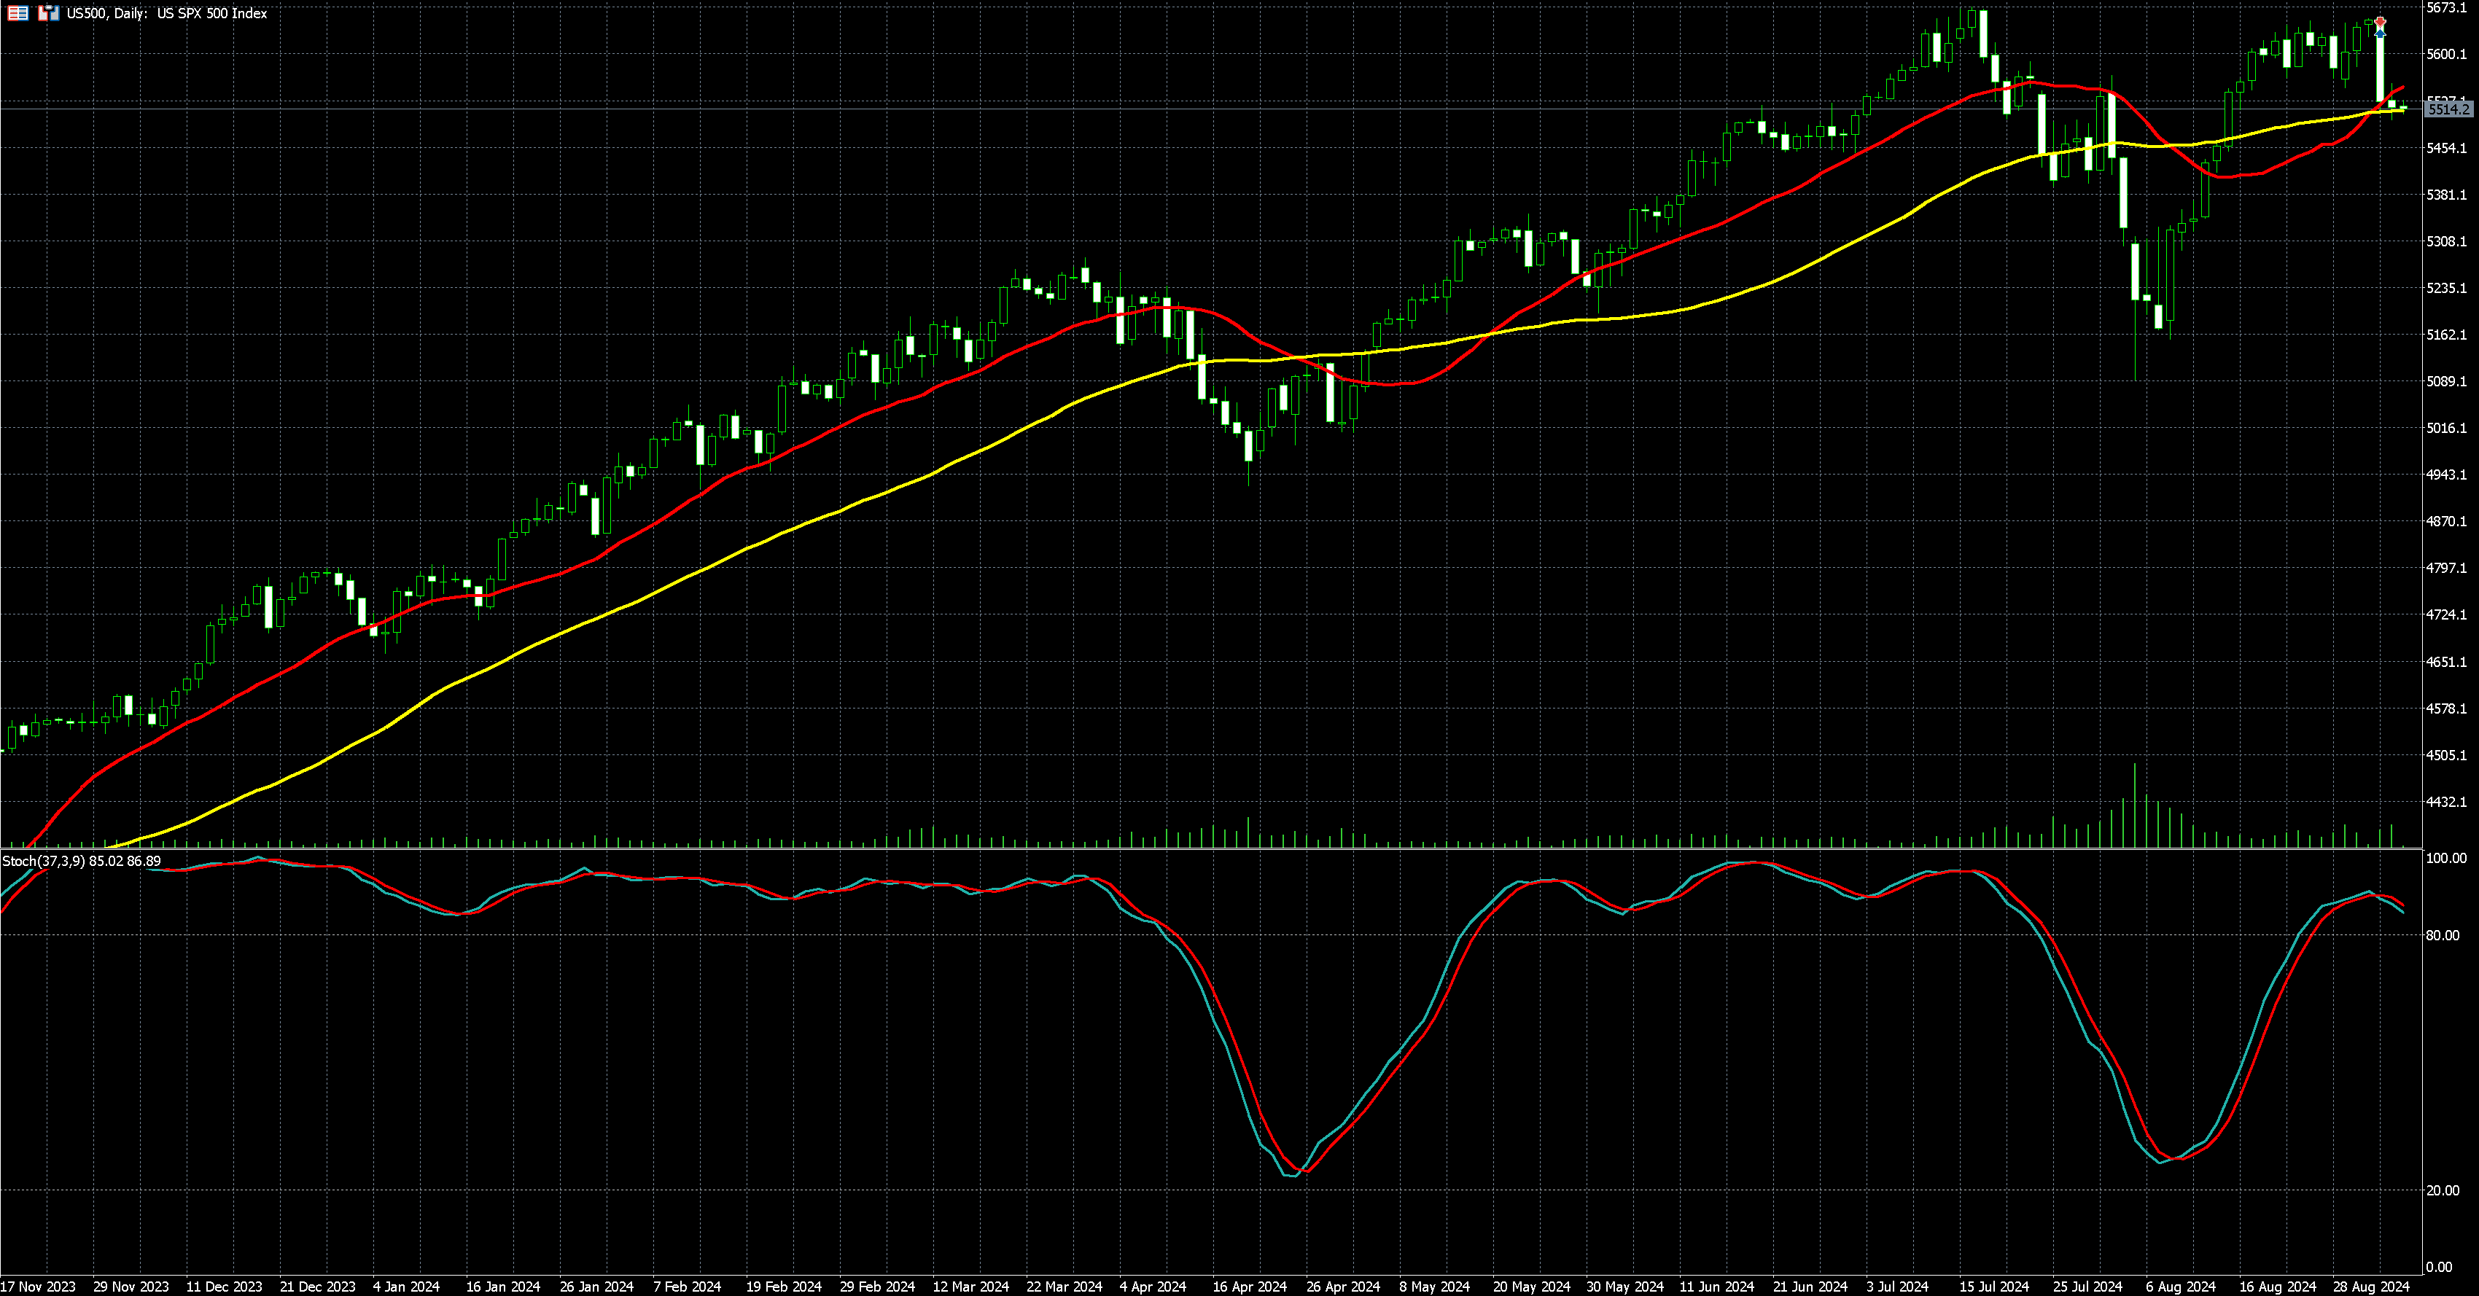Image resolution: width=2479 pixels, height=1296 pixels.
Task: Click the 5016.1 price scale label
Action: 2446,428
